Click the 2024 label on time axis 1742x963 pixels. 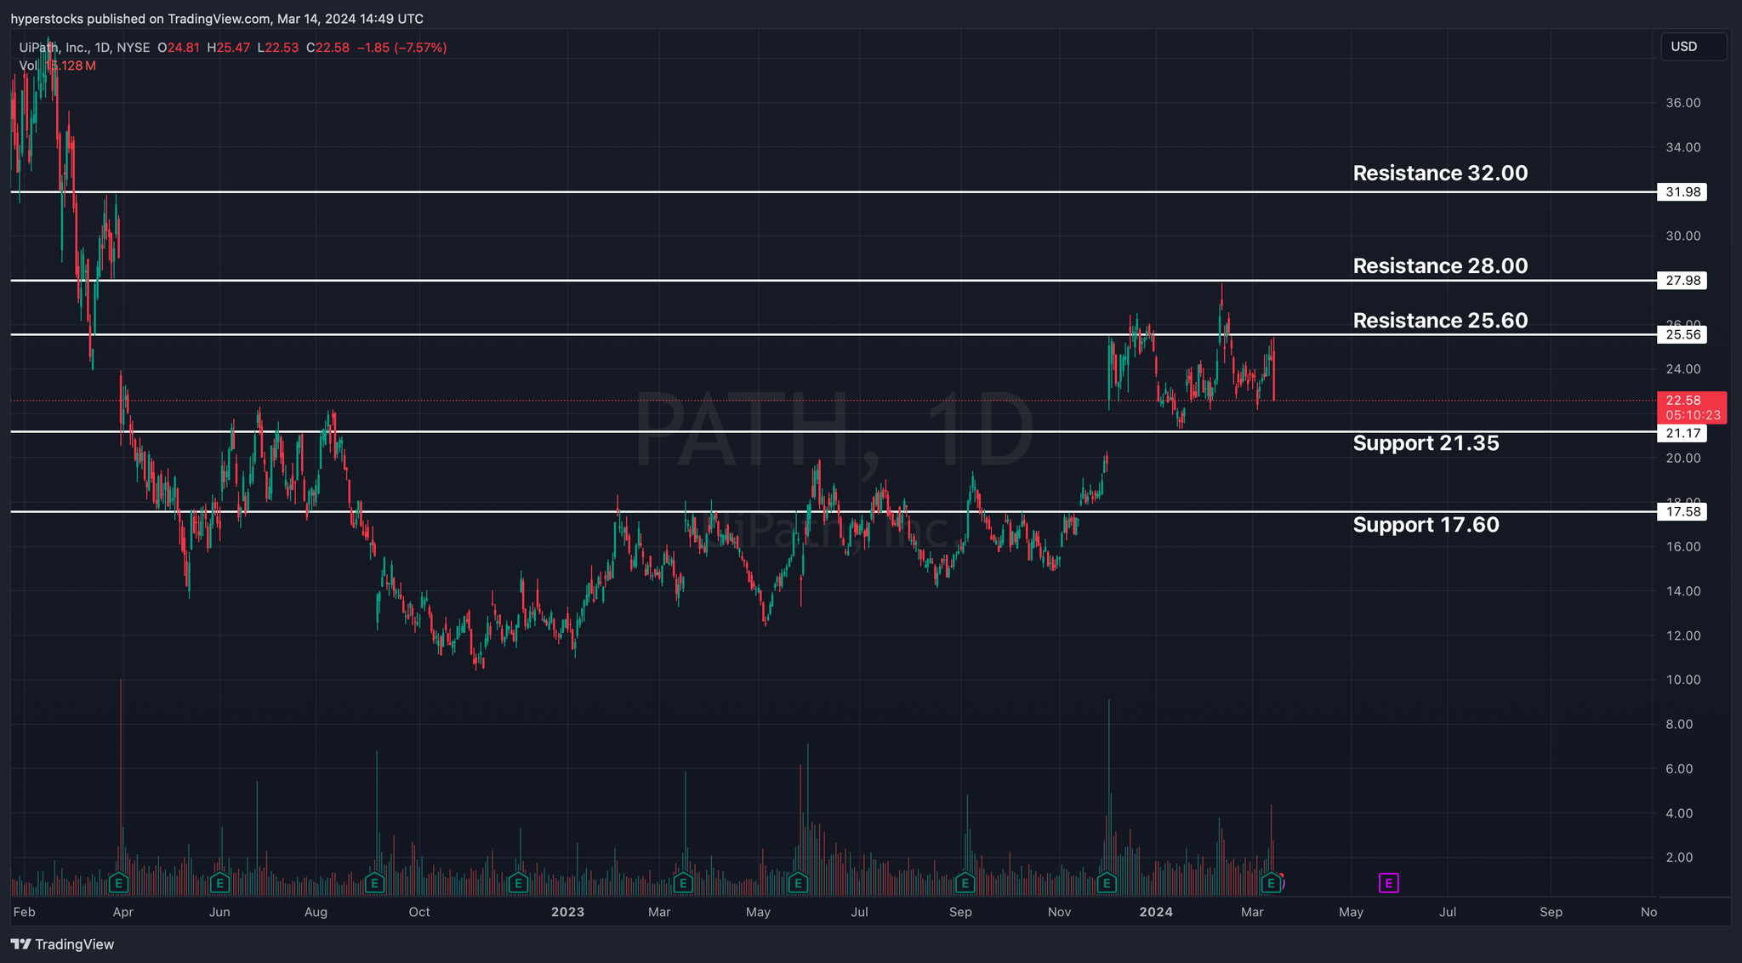[x=1156, y=912]
